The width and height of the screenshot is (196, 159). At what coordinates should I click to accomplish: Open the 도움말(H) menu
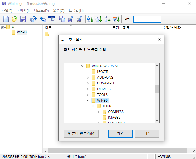pyautogui.click(x=76, y=11)
